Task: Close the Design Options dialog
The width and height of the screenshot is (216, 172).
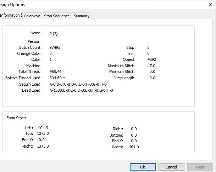Action: 210,5
